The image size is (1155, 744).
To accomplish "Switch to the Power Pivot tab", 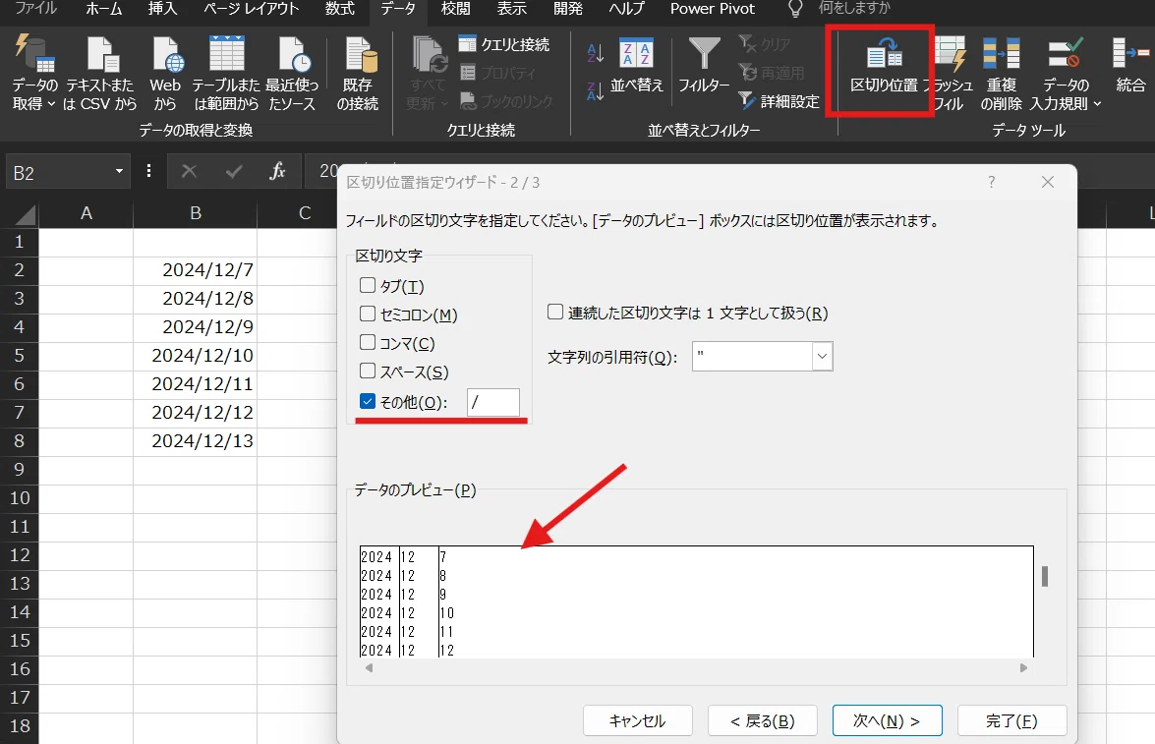I will coord(713,9).
